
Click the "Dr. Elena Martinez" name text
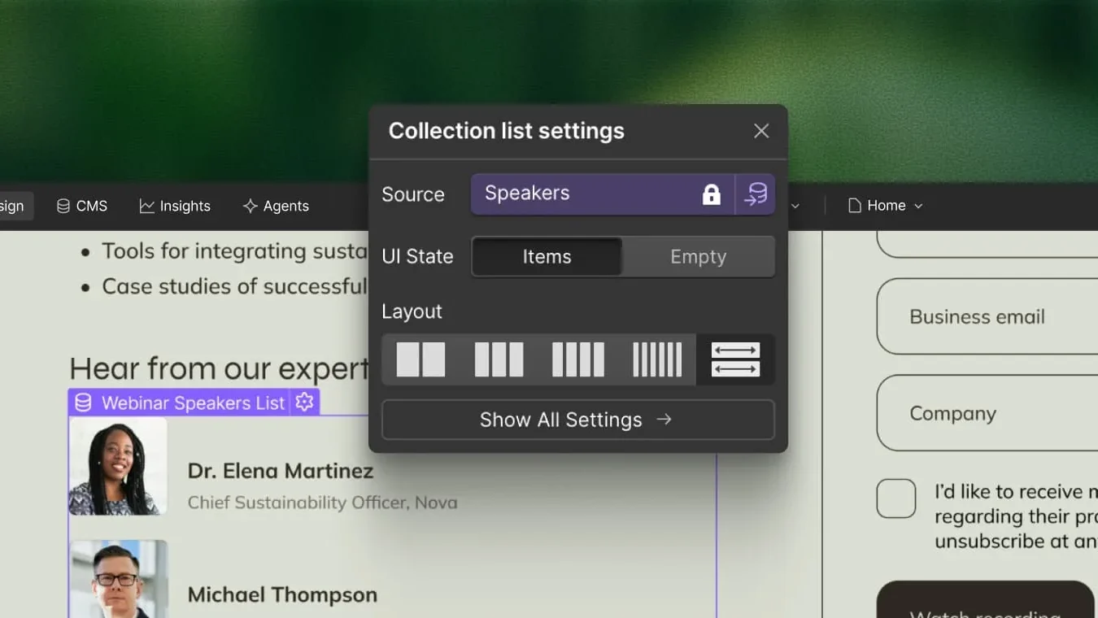coord(281,471)
